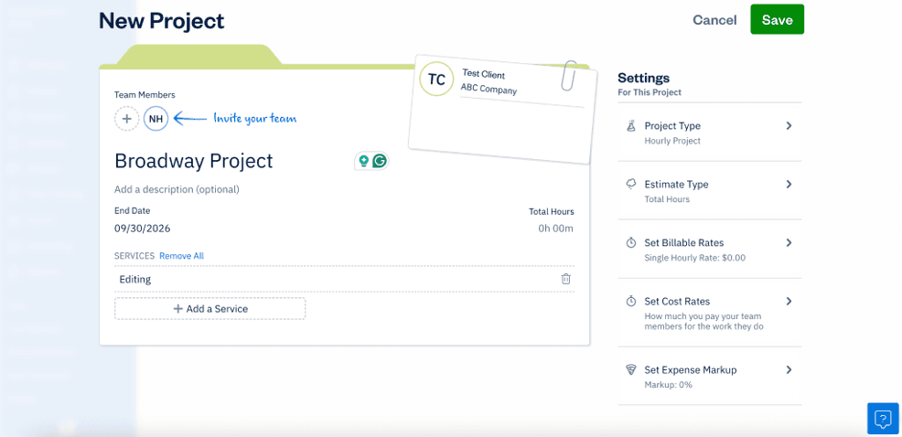902x437 pixels.
Task: Click Single Hourly Rate: $0.00 text
Action: point(695,258)
